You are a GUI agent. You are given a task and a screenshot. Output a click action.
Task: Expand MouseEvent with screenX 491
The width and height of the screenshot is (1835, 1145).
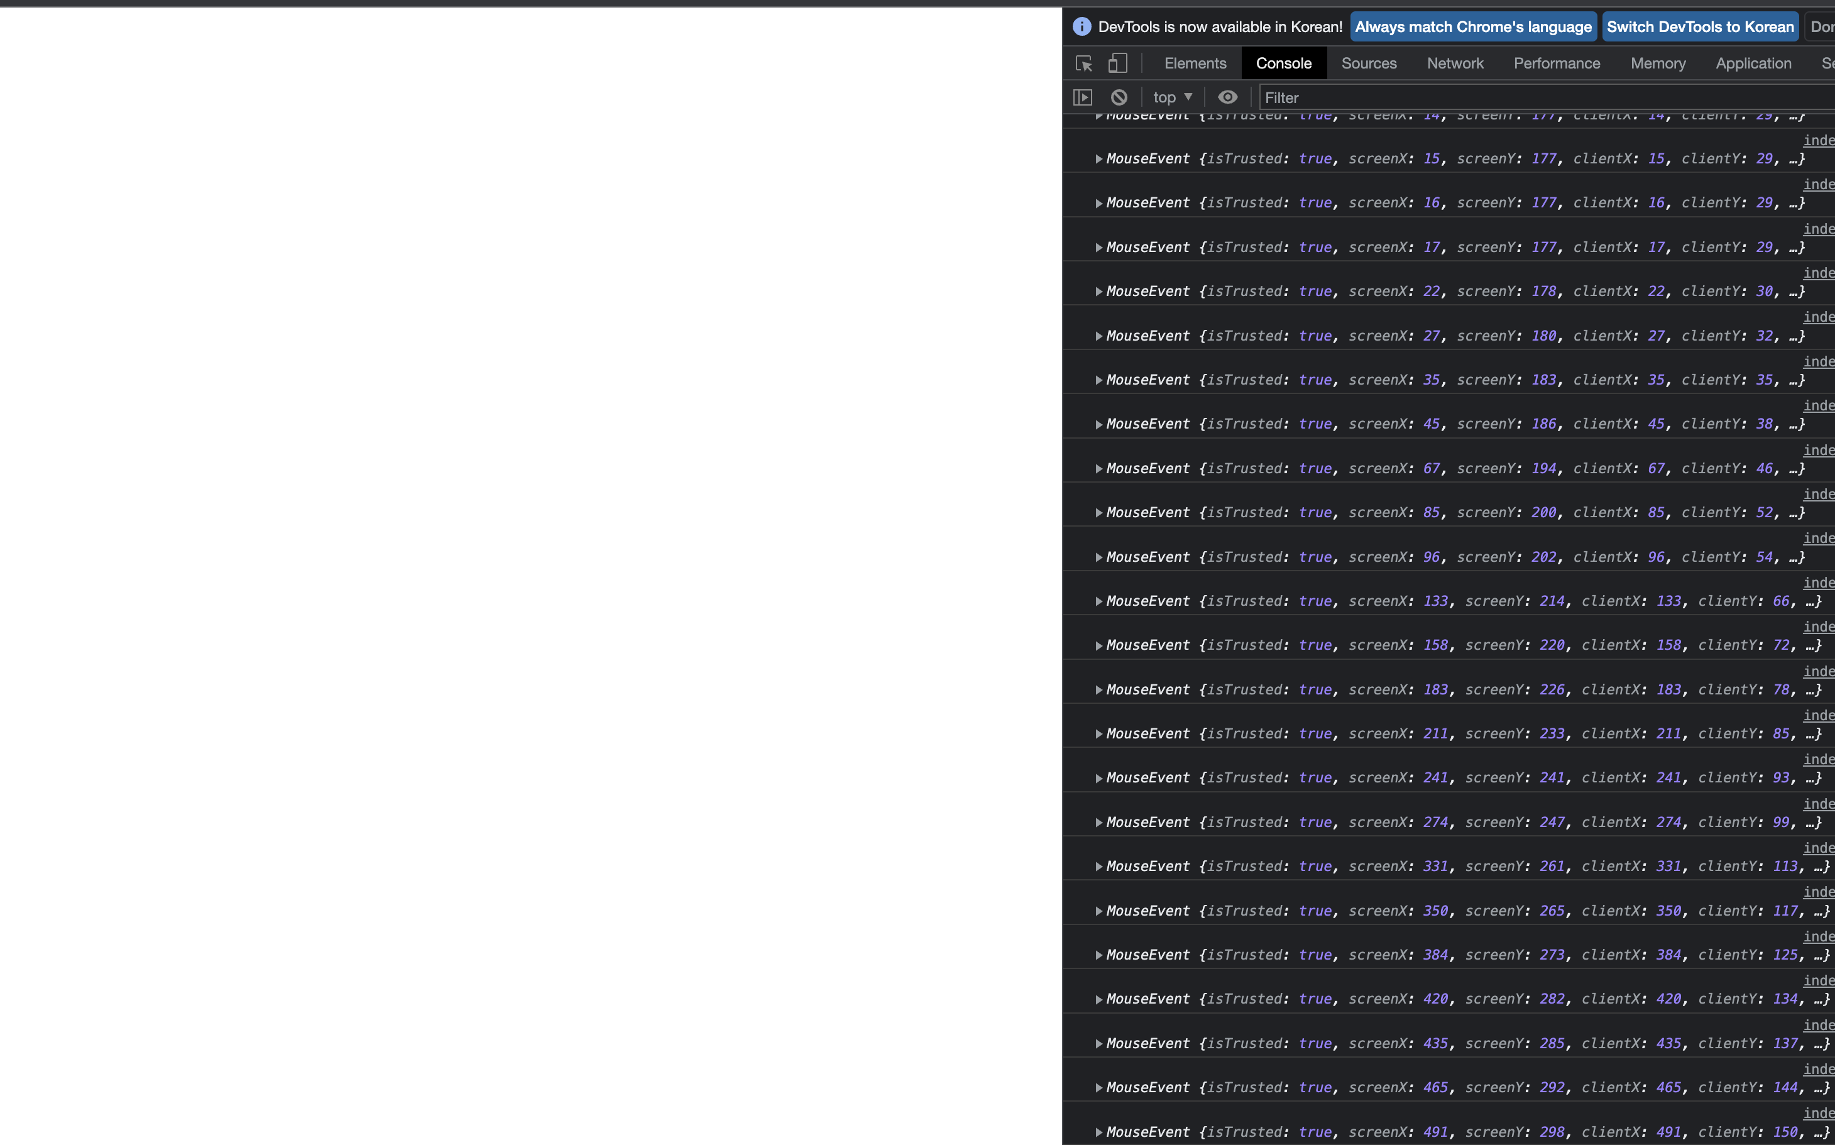1099,1132
